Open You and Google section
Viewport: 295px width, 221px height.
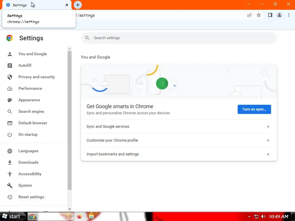tap(33, 54)
